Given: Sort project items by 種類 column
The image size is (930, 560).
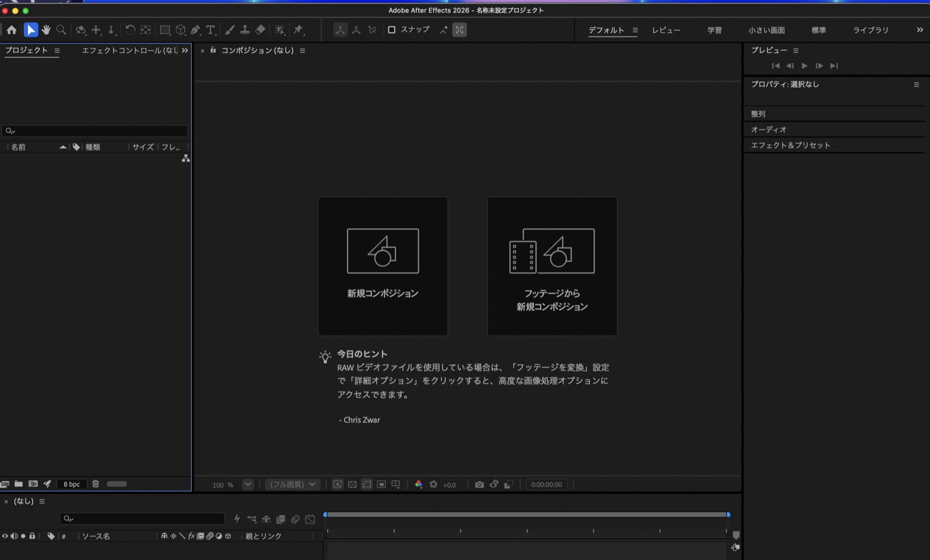Looking at the screenshot, I should [93, 147].
